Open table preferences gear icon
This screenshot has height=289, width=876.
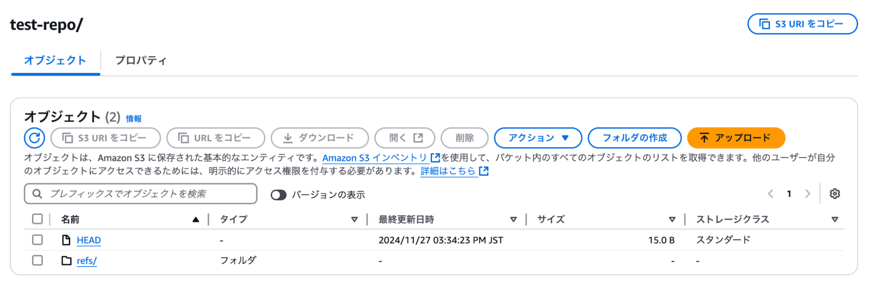834,194
